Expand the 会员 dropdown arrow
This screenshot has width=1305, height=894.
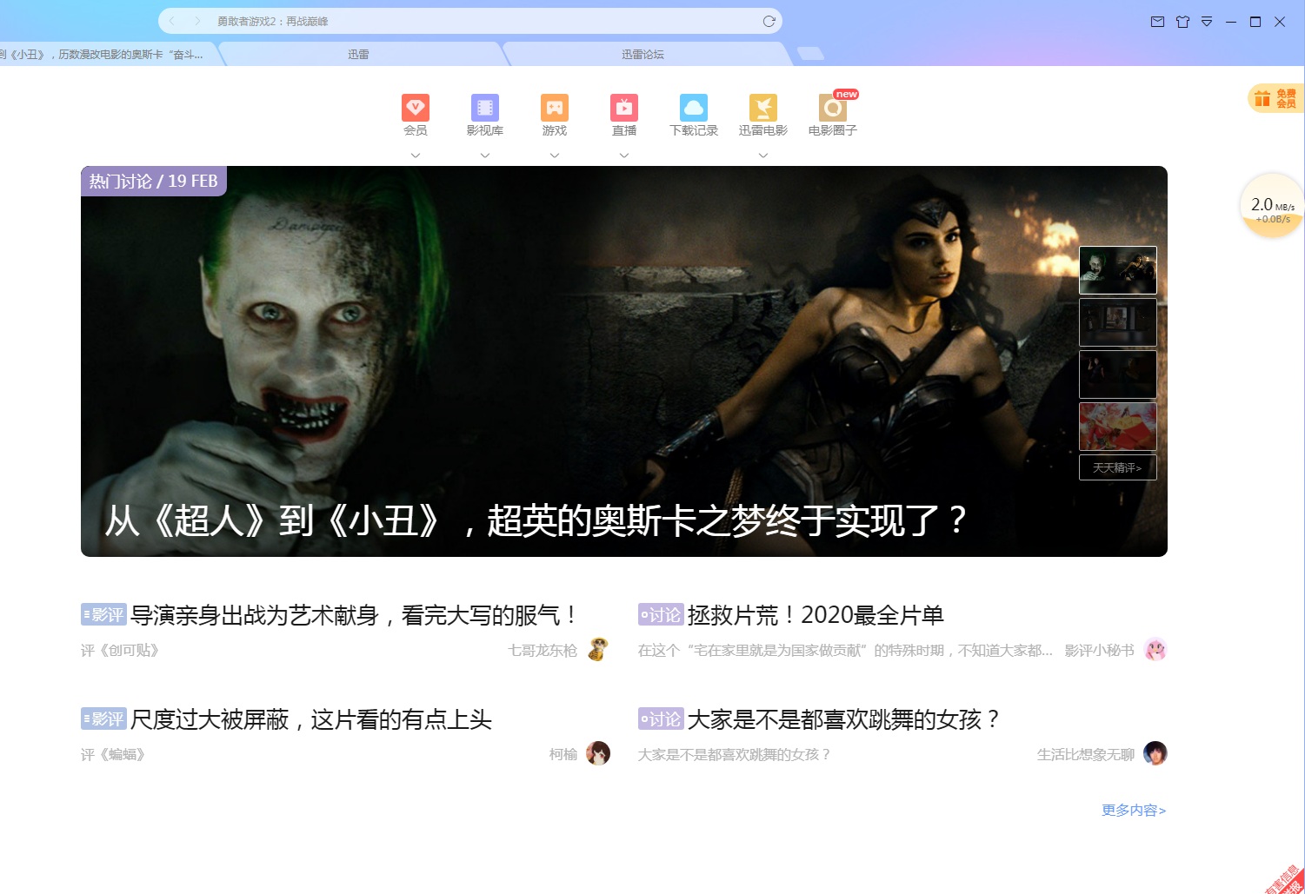(x=416, y=156)
